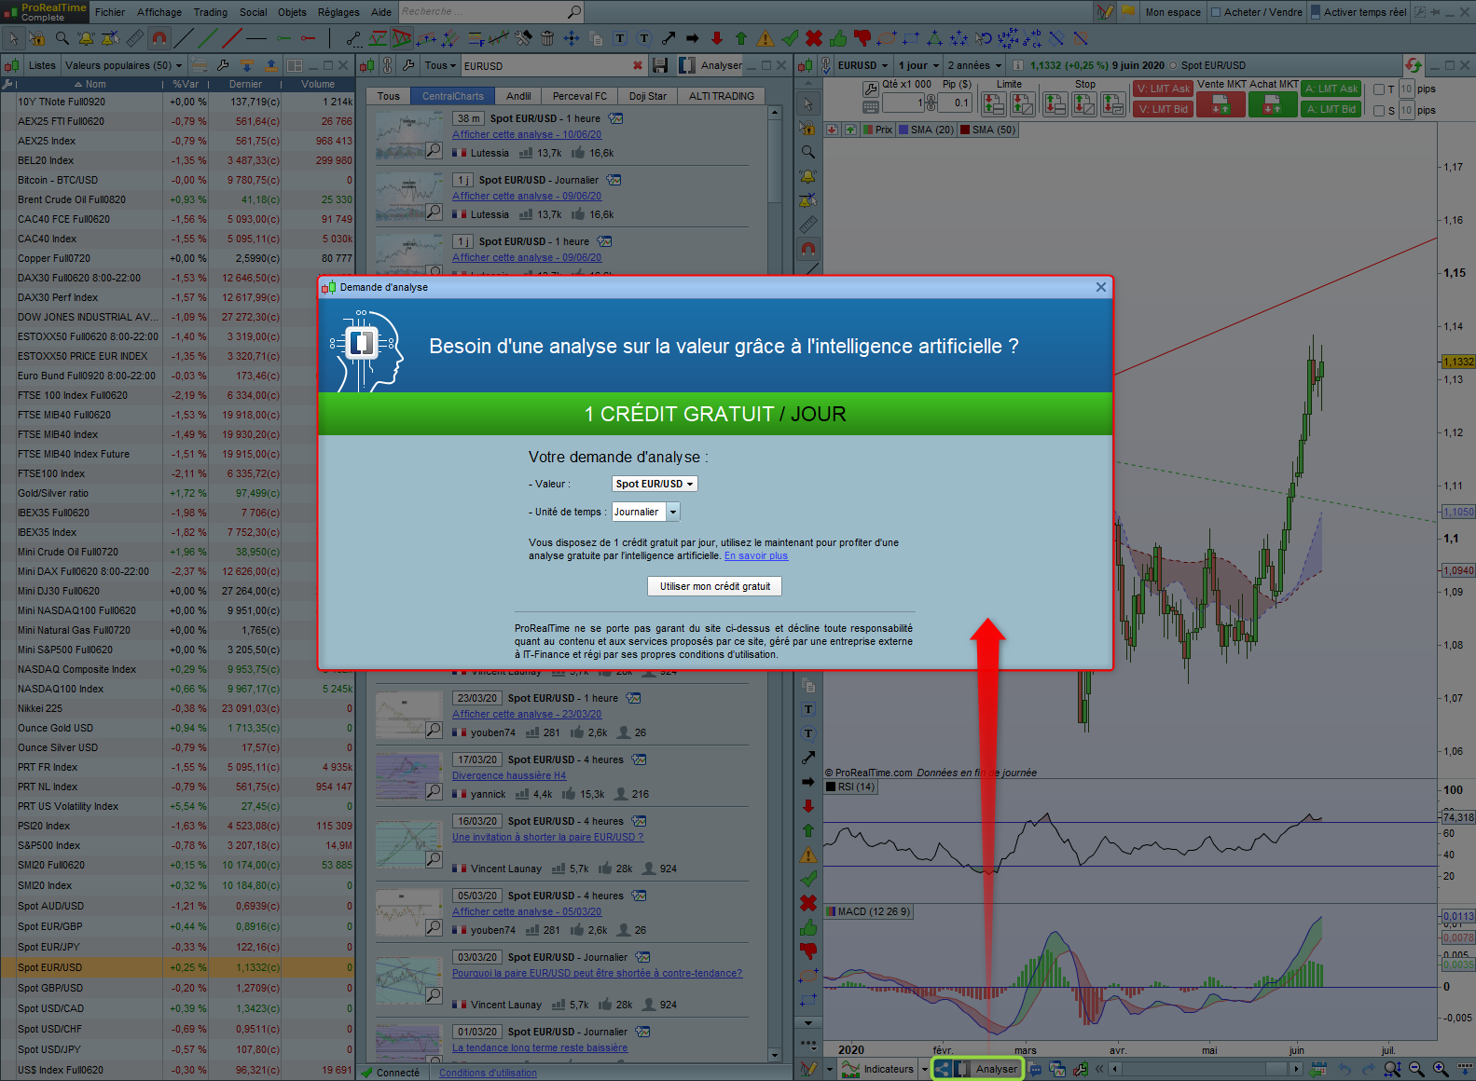The image size is (1476, 1081).
Task: Click the save floppy disk icon
Action: click(x=660, y=65)
